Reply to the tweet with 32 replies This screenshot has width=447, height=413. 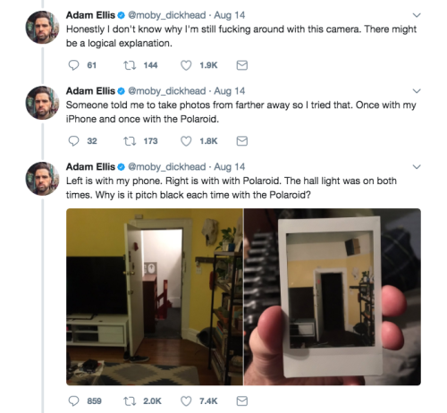[73, 141]
